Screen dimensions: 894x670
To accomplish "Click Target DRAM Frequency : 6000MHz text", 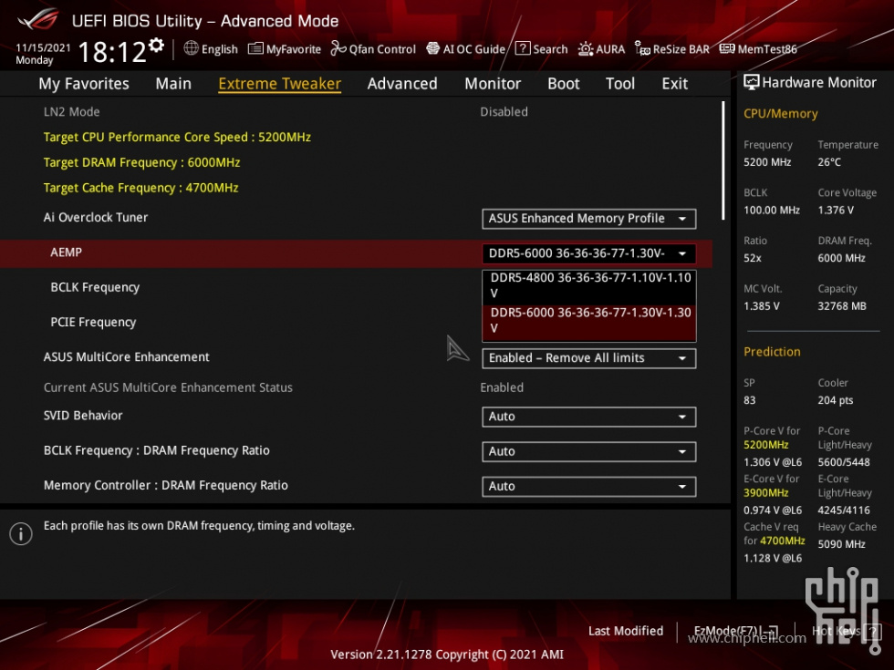I will coord(142,163).
